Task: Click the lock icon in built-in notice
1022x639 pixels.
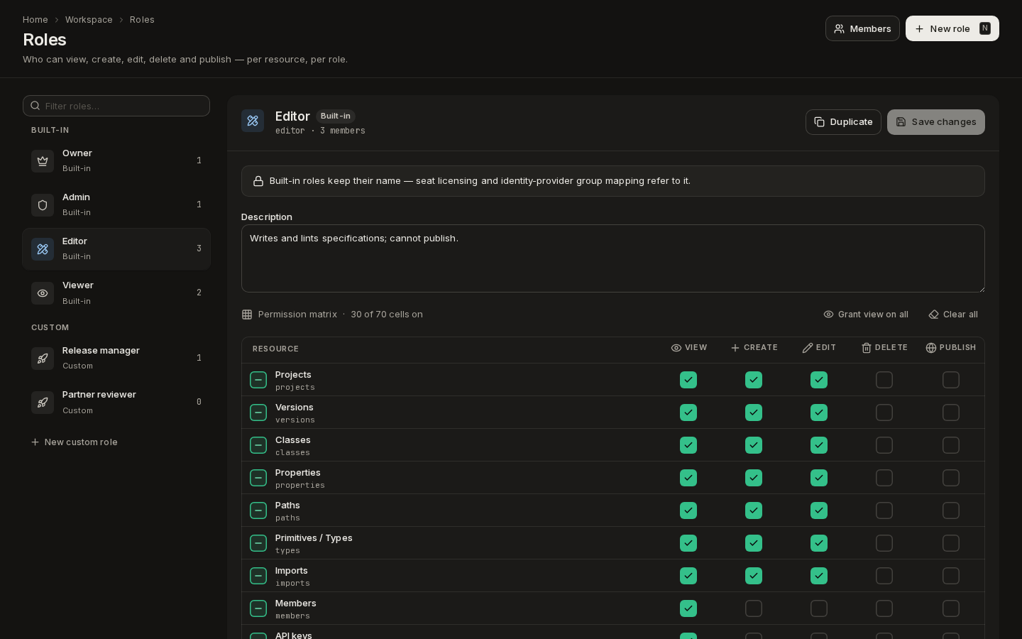Action: point(258,181)
